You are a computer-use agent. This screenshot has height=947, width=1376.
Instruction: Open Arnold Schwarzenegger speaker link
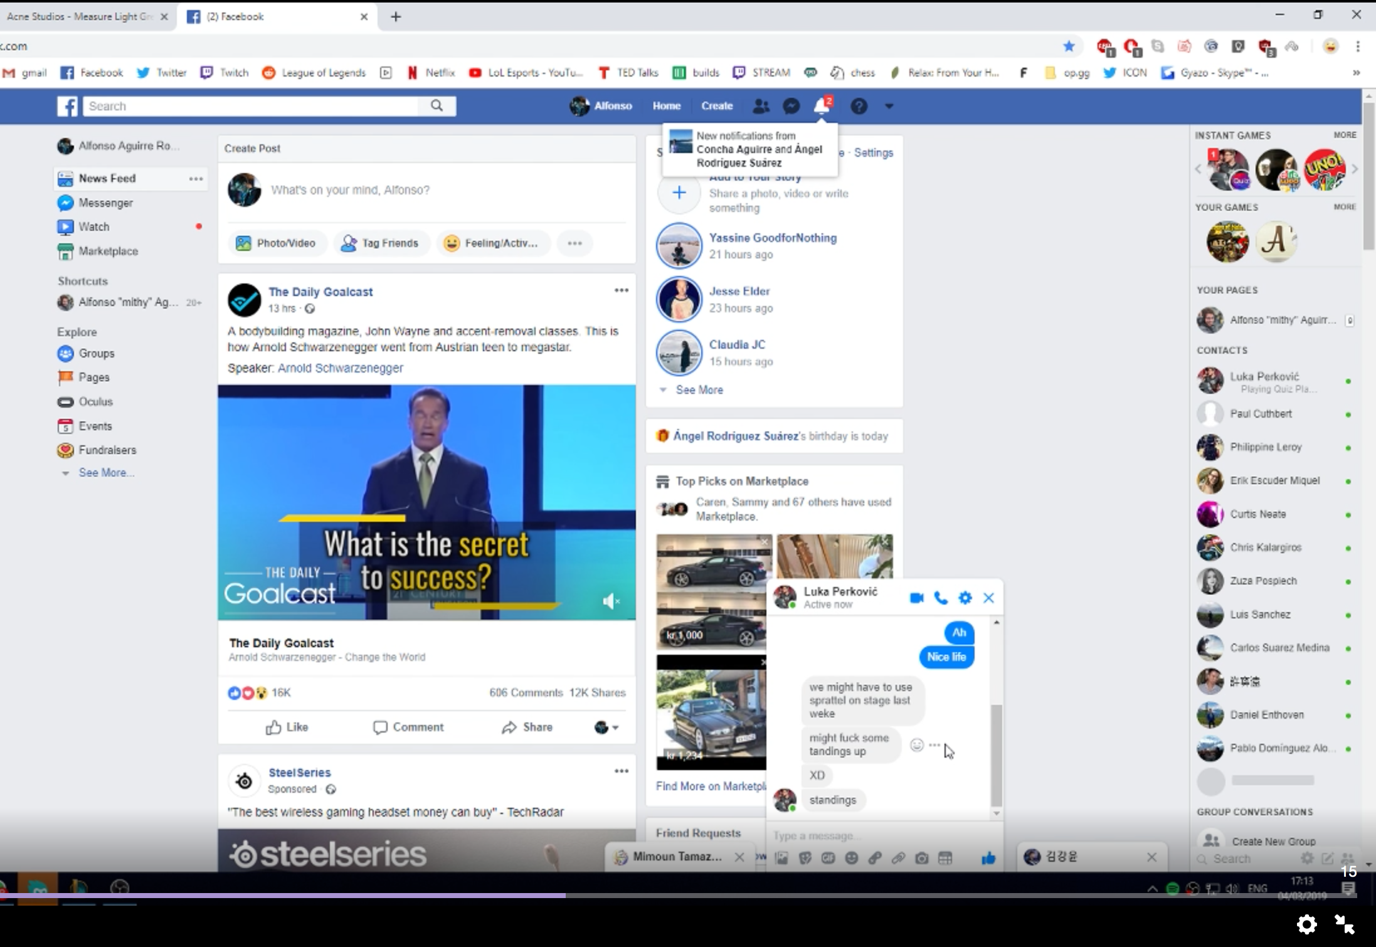(340, 368)
